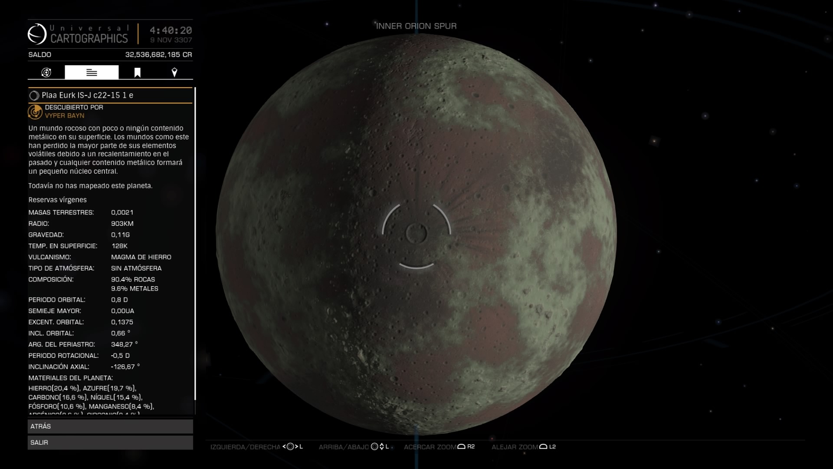Click the HIERRO(20,4 %) material entry
833x469 pixels.
[x=54, y=388]
